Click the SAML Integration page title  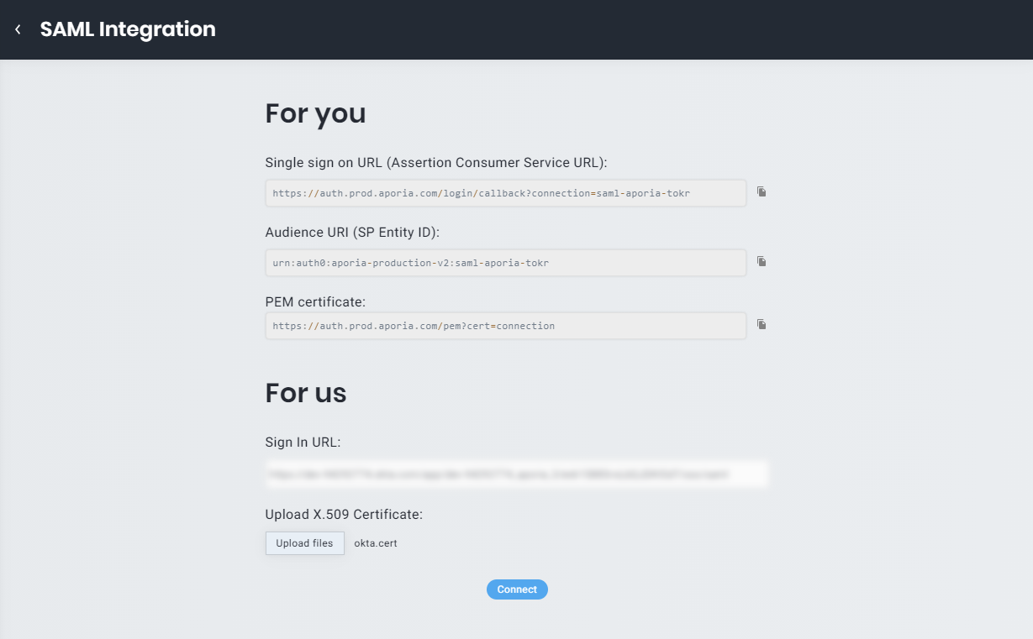(128, 29)
